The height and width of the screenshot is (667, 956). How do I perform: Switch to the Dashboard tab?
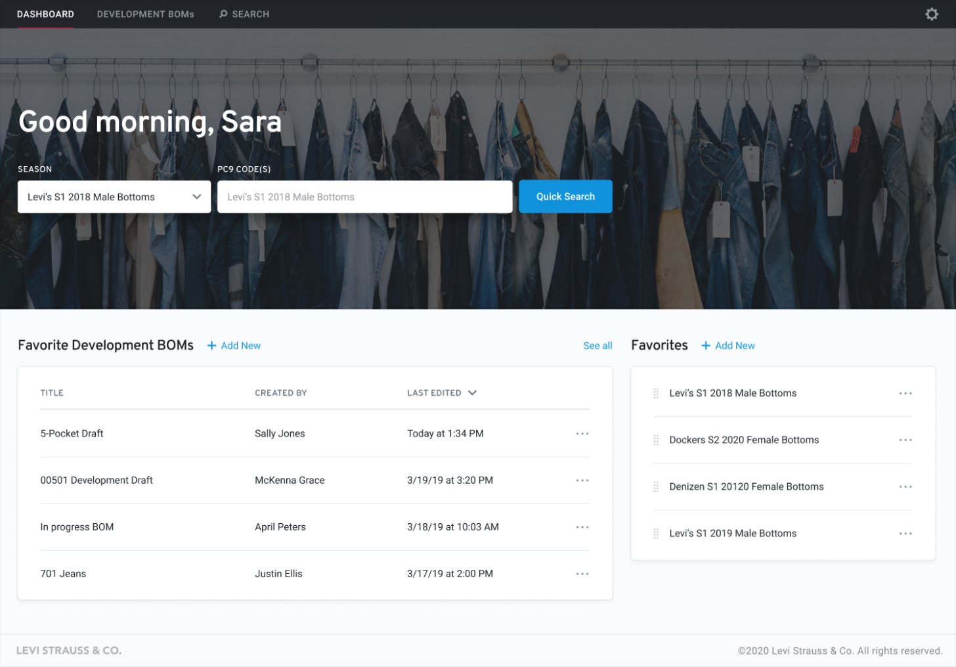(x=45, y=14)
